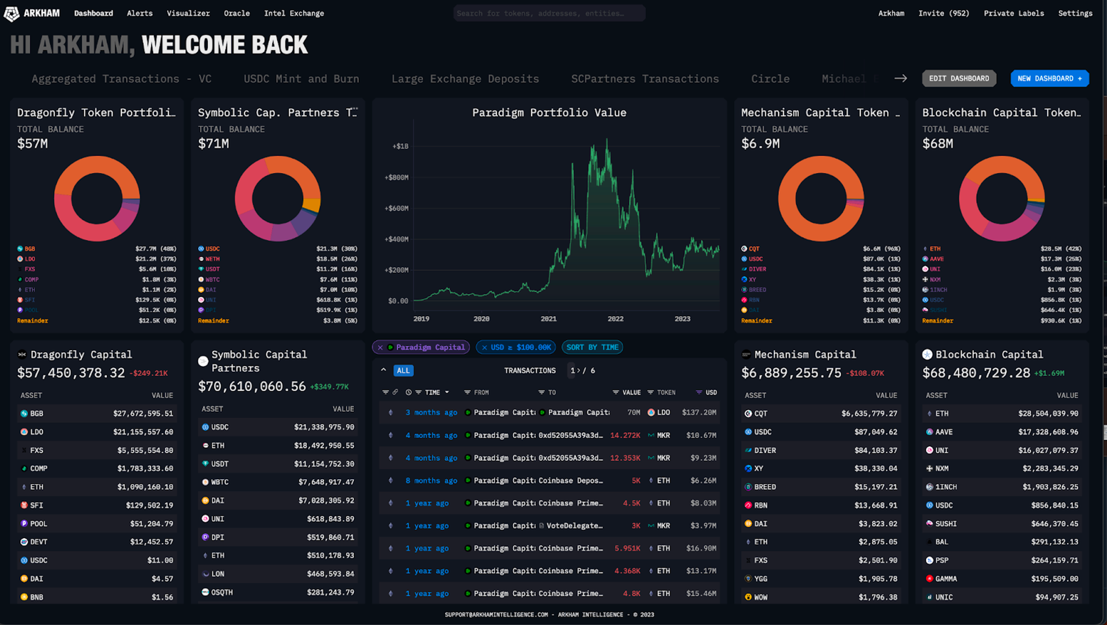This screenshot has width=1107, height=625.
Task: Open the FROM column filter icon
Action: pos(468,392)
